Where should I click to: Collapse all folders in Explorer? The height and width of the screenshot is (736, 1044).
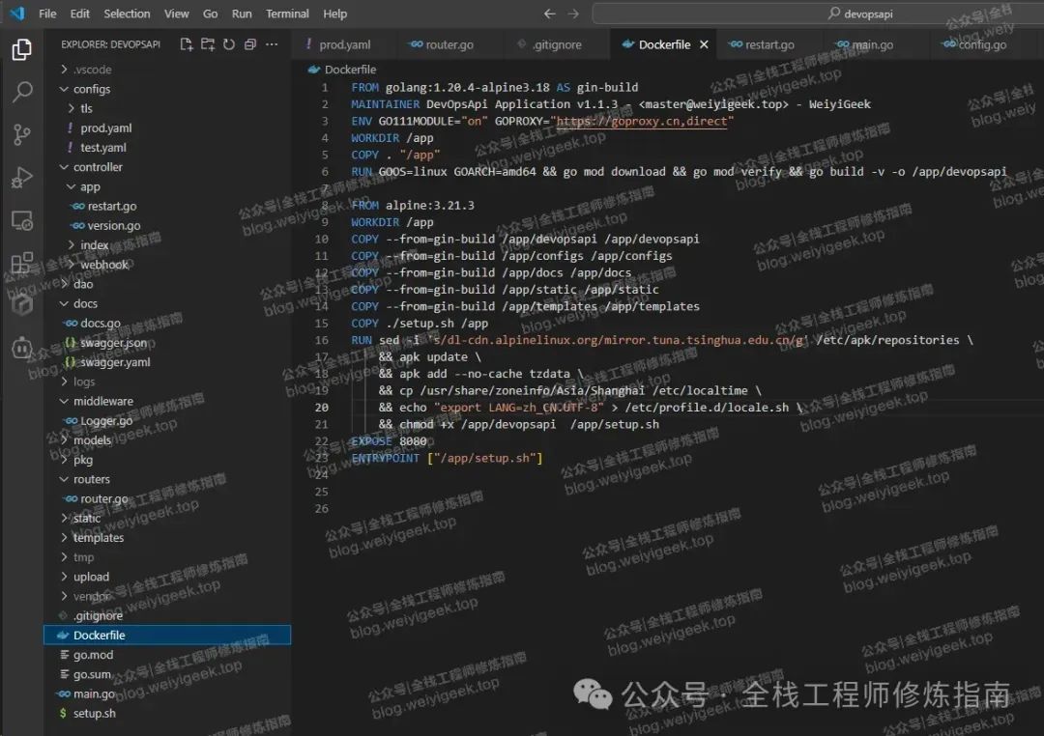point(250,44)
